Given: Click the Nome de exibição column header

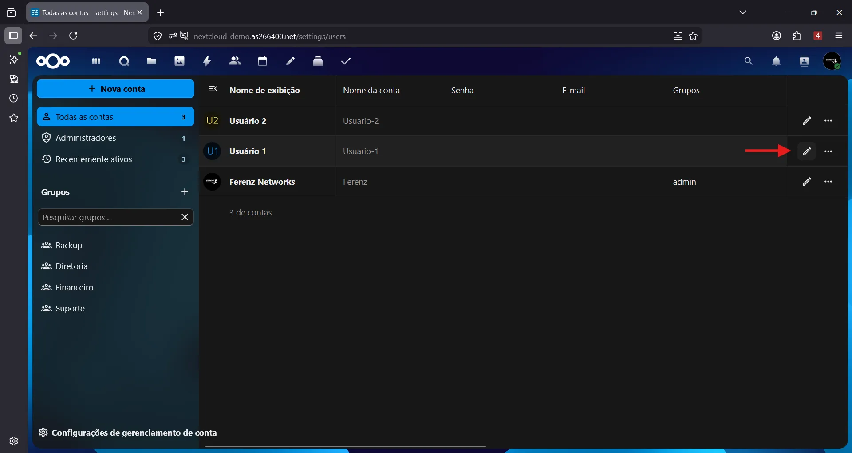Looking at the screenshot, I should (265, 90).
